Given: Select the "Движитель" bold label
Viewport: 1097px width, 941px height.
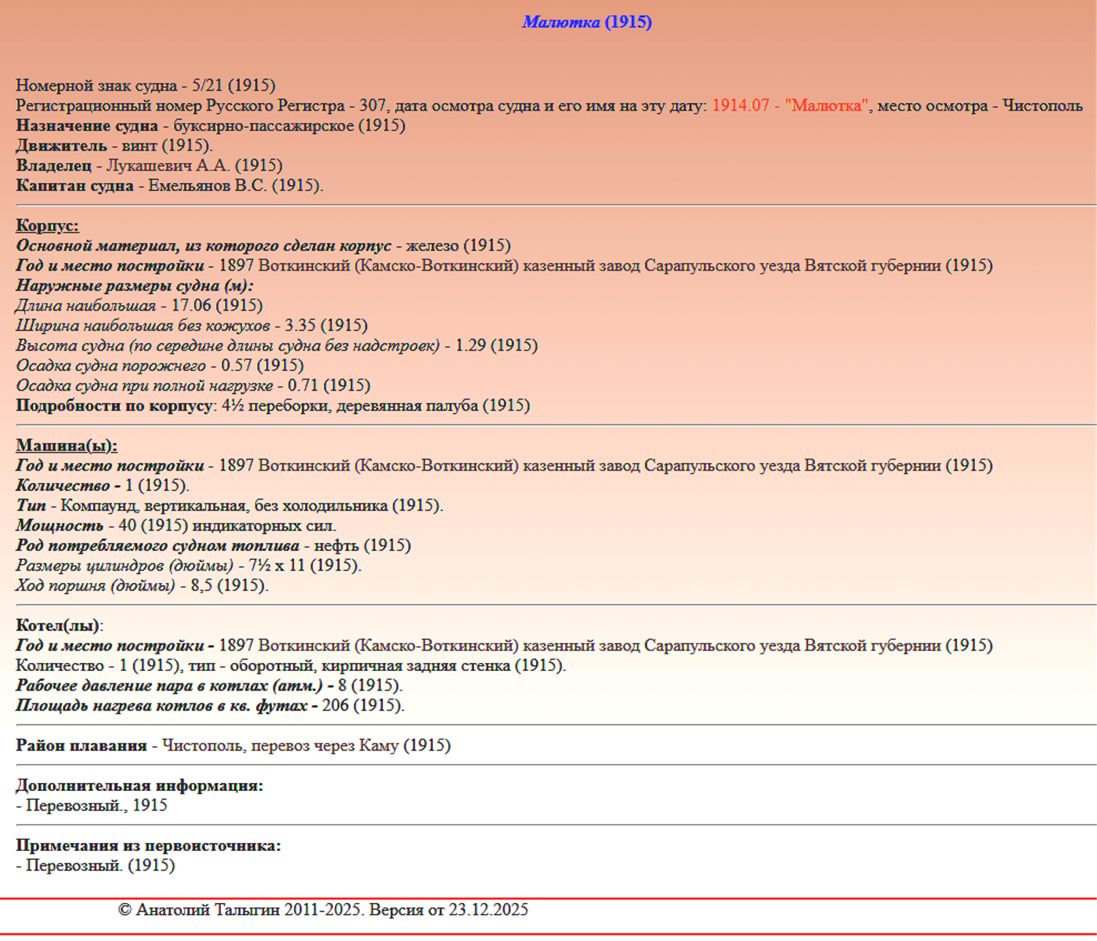Looking at the screenshot, I should (61, 146).
